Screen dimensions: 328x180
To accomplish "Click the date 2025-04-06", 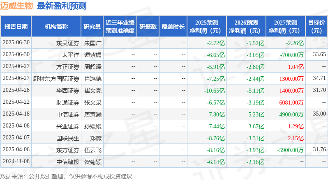I will pos(16,150).
